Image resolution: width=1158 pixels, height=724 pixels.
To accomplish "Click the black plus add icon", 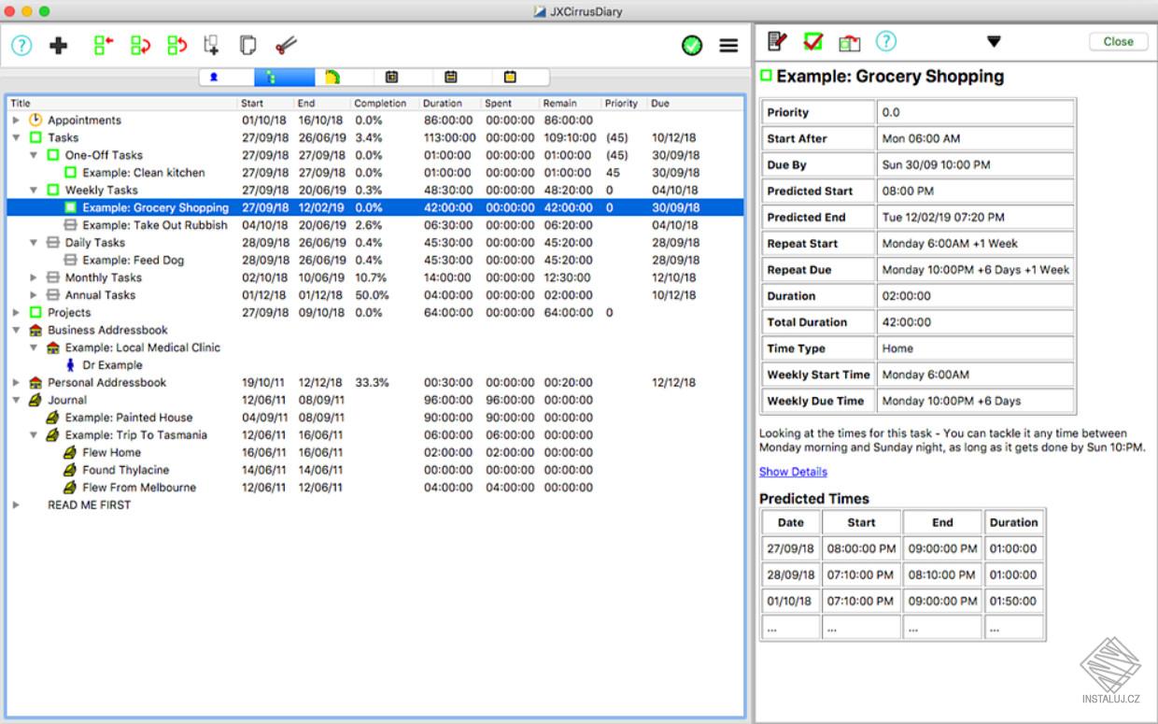I will [59, 45].
